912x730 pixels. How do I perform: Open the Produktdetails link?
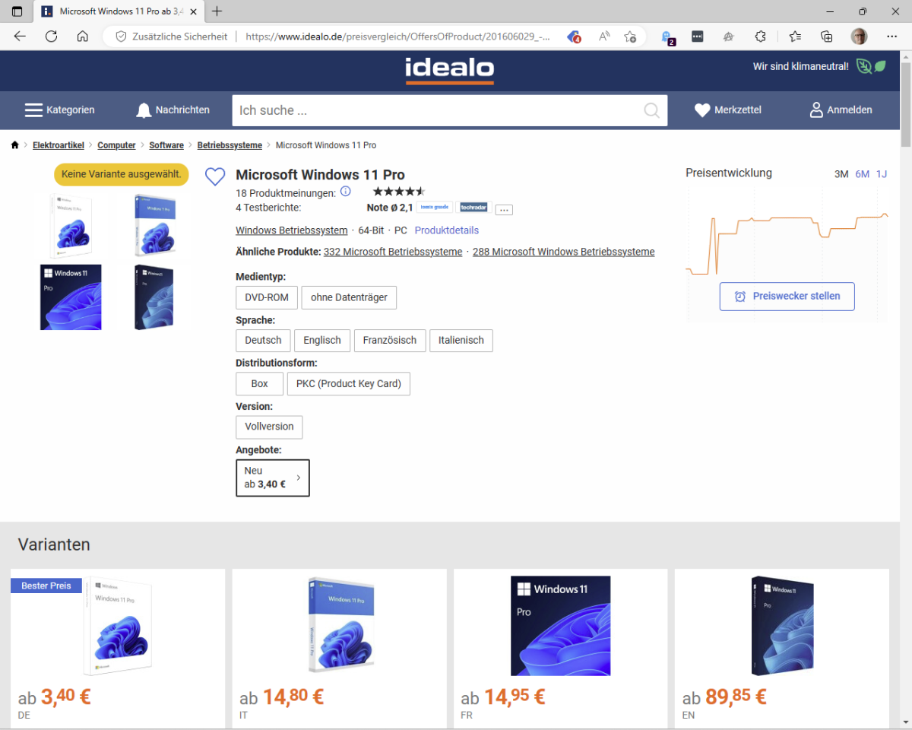[x=447, y=230]
